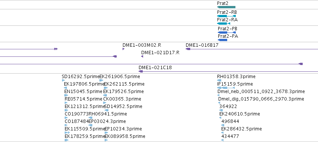Open the Prat2 gene label
The height and width of the screenshot is (142, 318).
point(222,3)
